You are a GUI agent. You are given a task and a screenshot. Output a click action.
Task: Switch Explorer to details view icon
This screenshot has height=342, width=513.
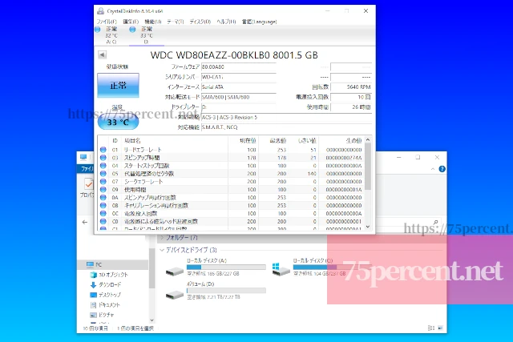point(431,328)
